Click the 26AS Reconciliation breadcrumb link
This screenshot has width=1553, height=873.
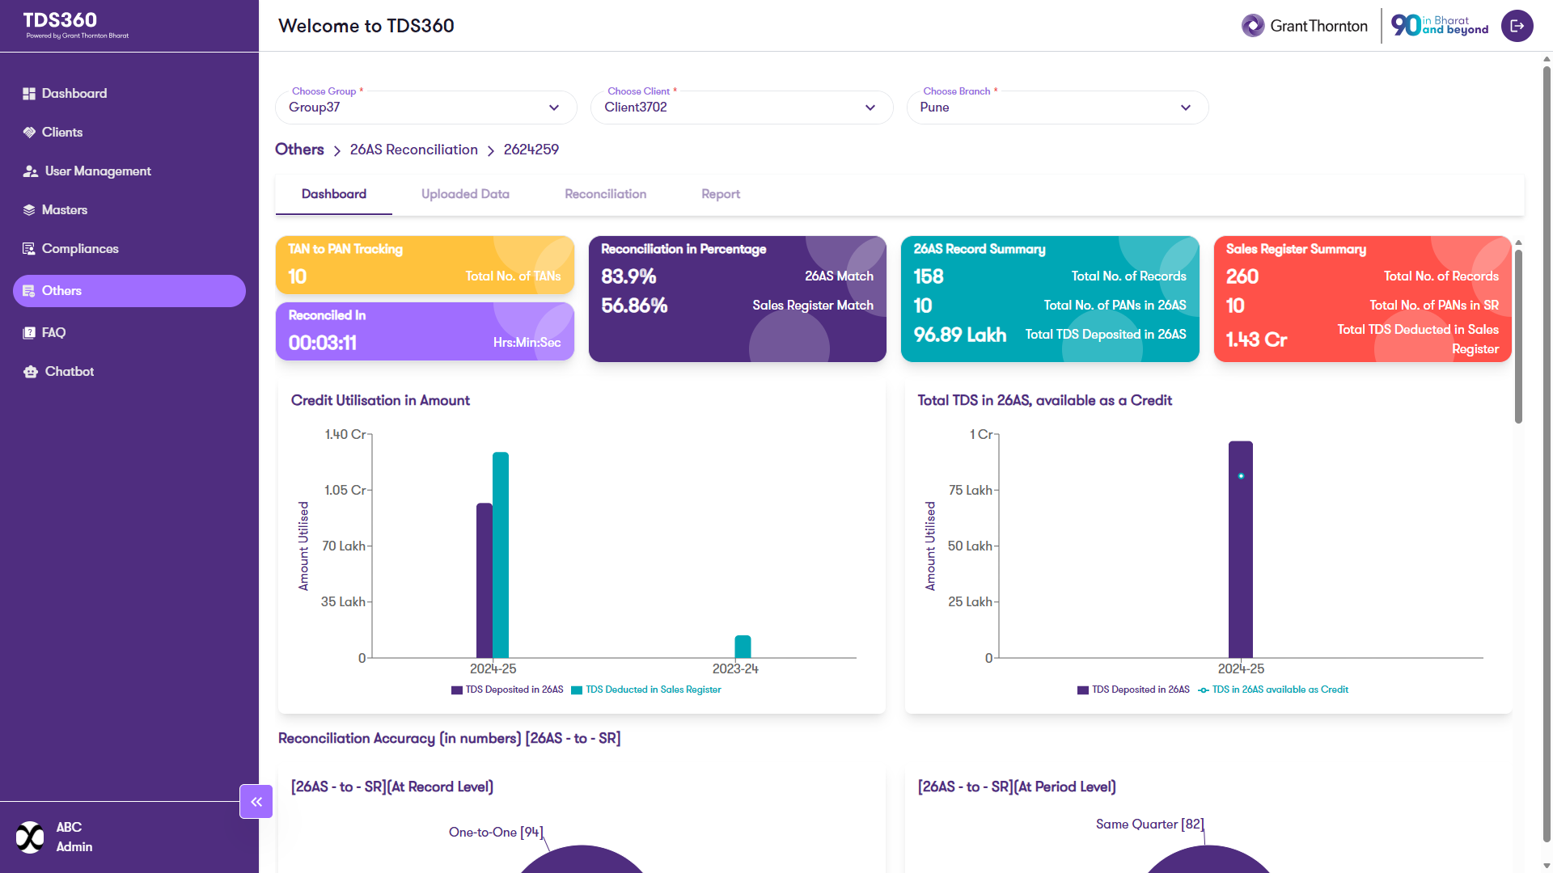coord(413,150)
